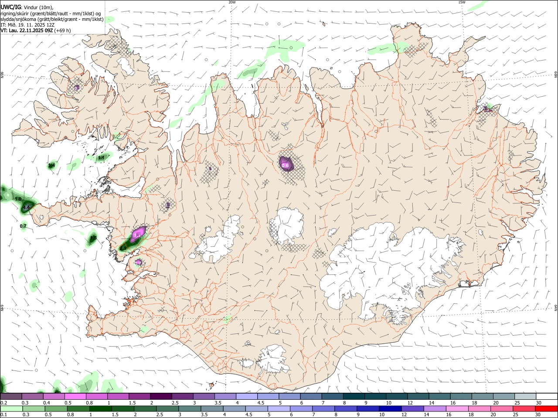Pick the darkest green swatch labeled 1 in the lower row
The width and height of the screenshot is (558, 418).
click(101, 408)
